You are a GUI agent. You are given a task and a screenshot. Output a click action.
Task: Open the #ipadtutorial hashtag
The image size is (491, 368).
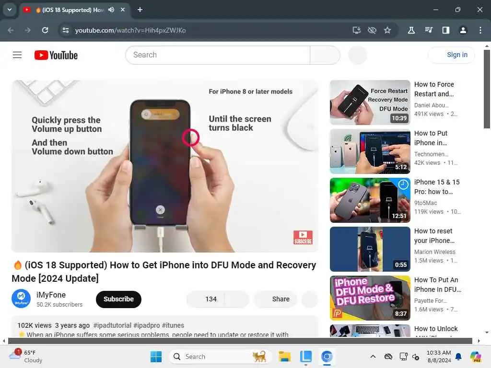pos(112,325)
